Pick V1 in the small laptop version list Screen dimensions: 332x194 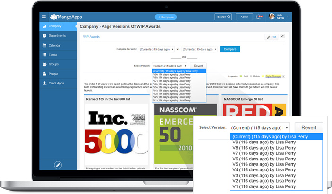click(179, 100)
